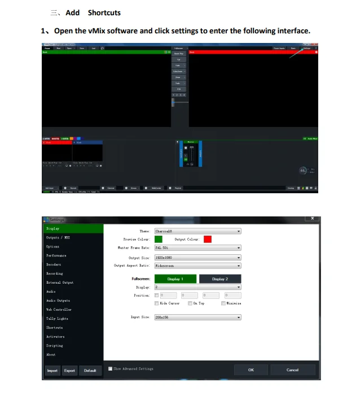
Task: Select Web Controller in Settings sidebar
Action: tap(73, 310)
